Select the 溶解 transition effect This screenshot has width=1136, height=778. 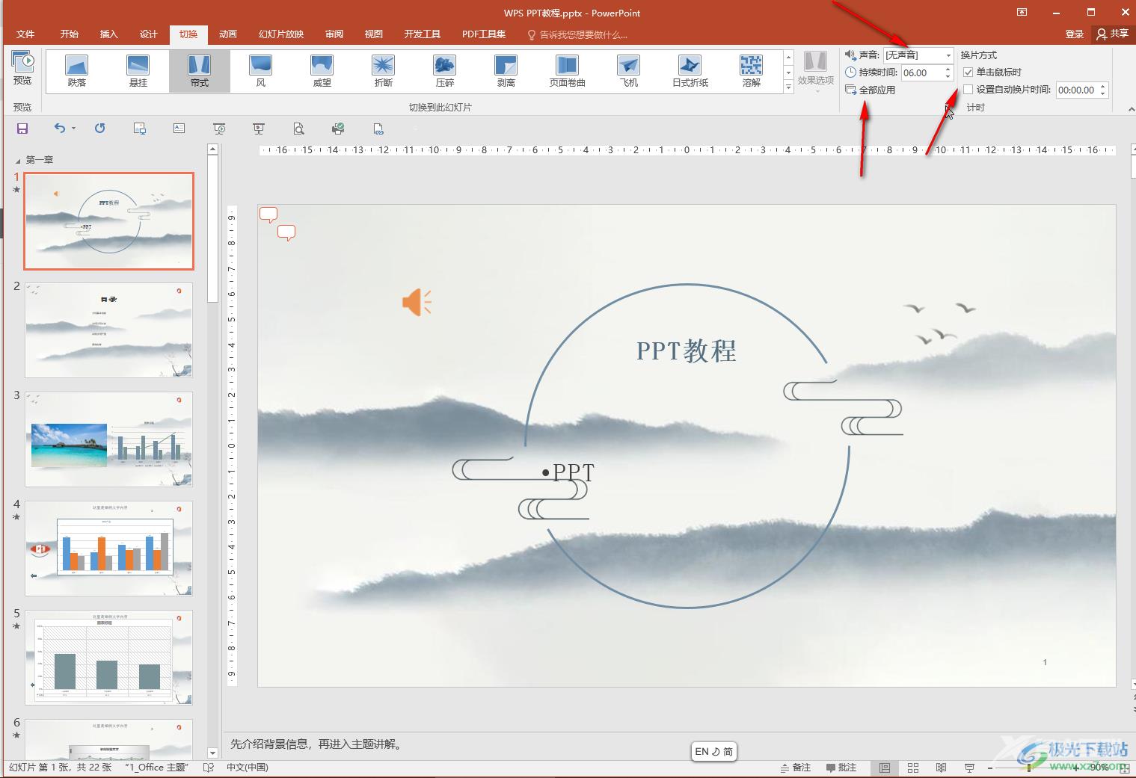click(752, 71)
